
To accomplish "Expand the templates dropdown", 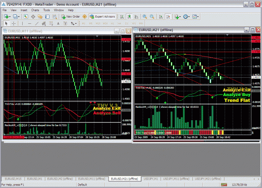I will point(195,17).
